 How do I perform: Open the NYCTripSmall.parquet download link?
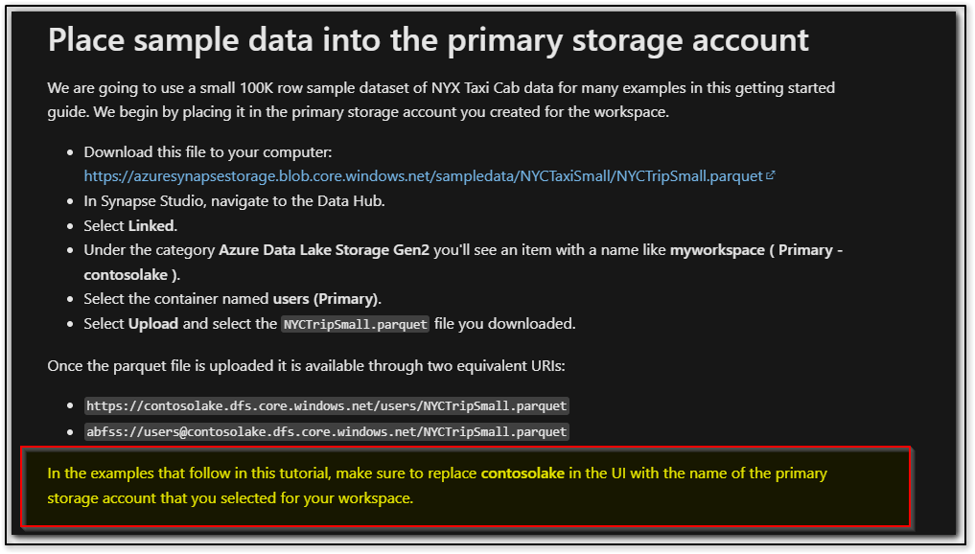pos(423,176)
